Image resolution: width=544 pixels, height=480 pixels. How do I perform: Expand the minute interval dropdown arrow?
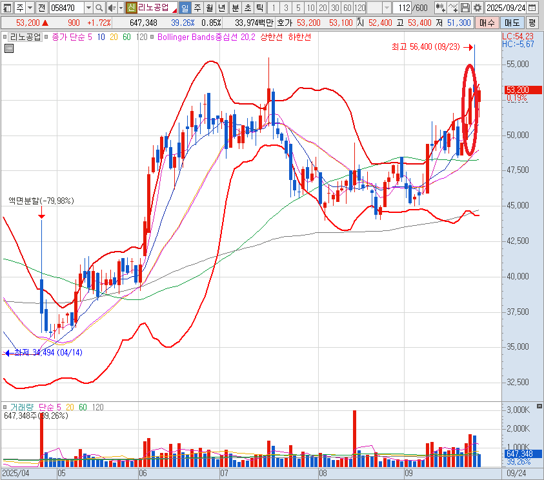click(387, 8)
